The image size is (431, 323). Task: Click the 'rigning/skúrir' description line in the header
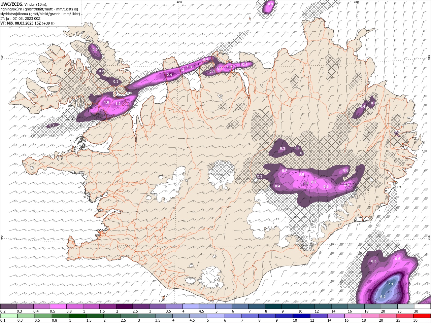[39, 9]
